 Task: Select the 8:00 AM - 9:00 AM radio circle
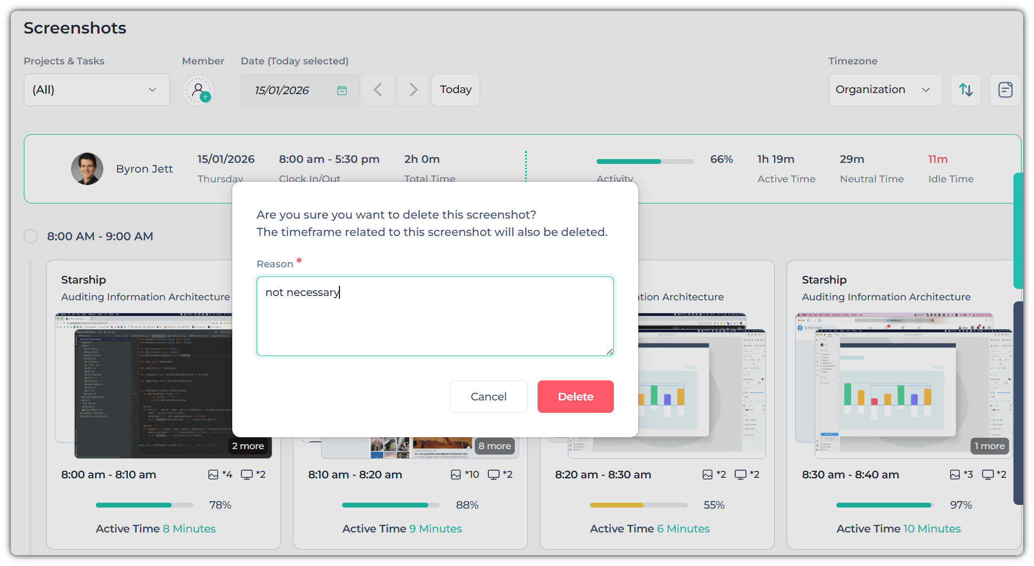point(31,236)
